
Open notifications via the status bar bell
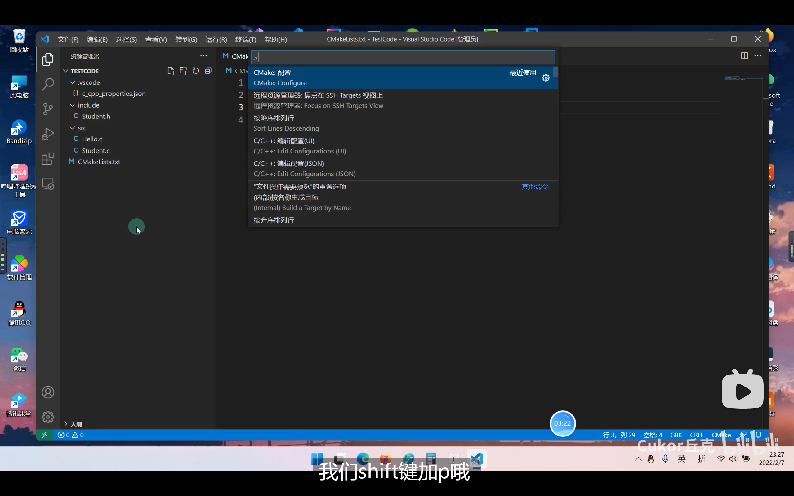pos(758,435)
